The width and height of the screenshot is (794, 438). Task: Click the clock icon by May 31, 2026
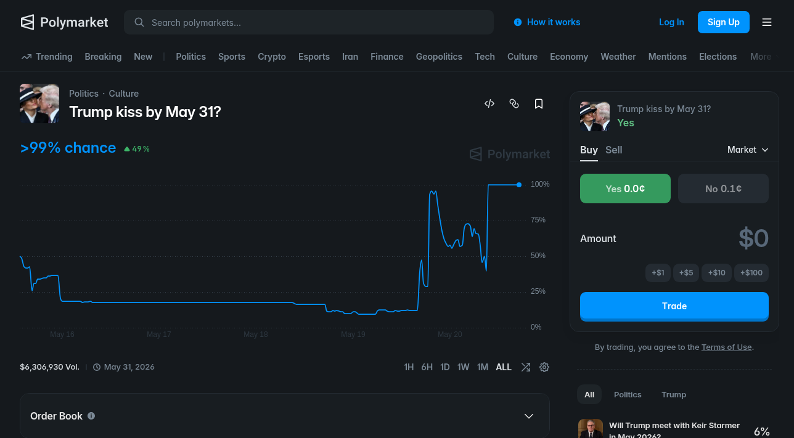(97, 367)
